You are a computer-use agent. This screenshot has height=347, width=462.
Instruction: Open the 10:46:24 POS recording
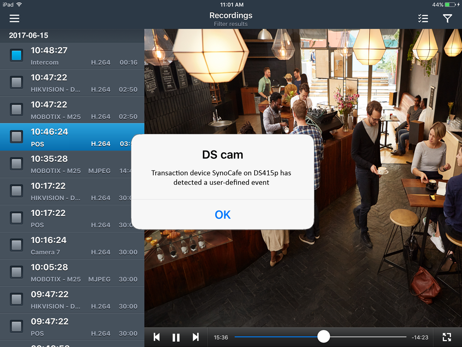(x=78, y=137)
